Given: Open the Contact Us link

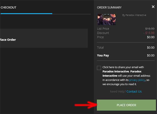Looking at the screenshot, I should tap(134, 92).
